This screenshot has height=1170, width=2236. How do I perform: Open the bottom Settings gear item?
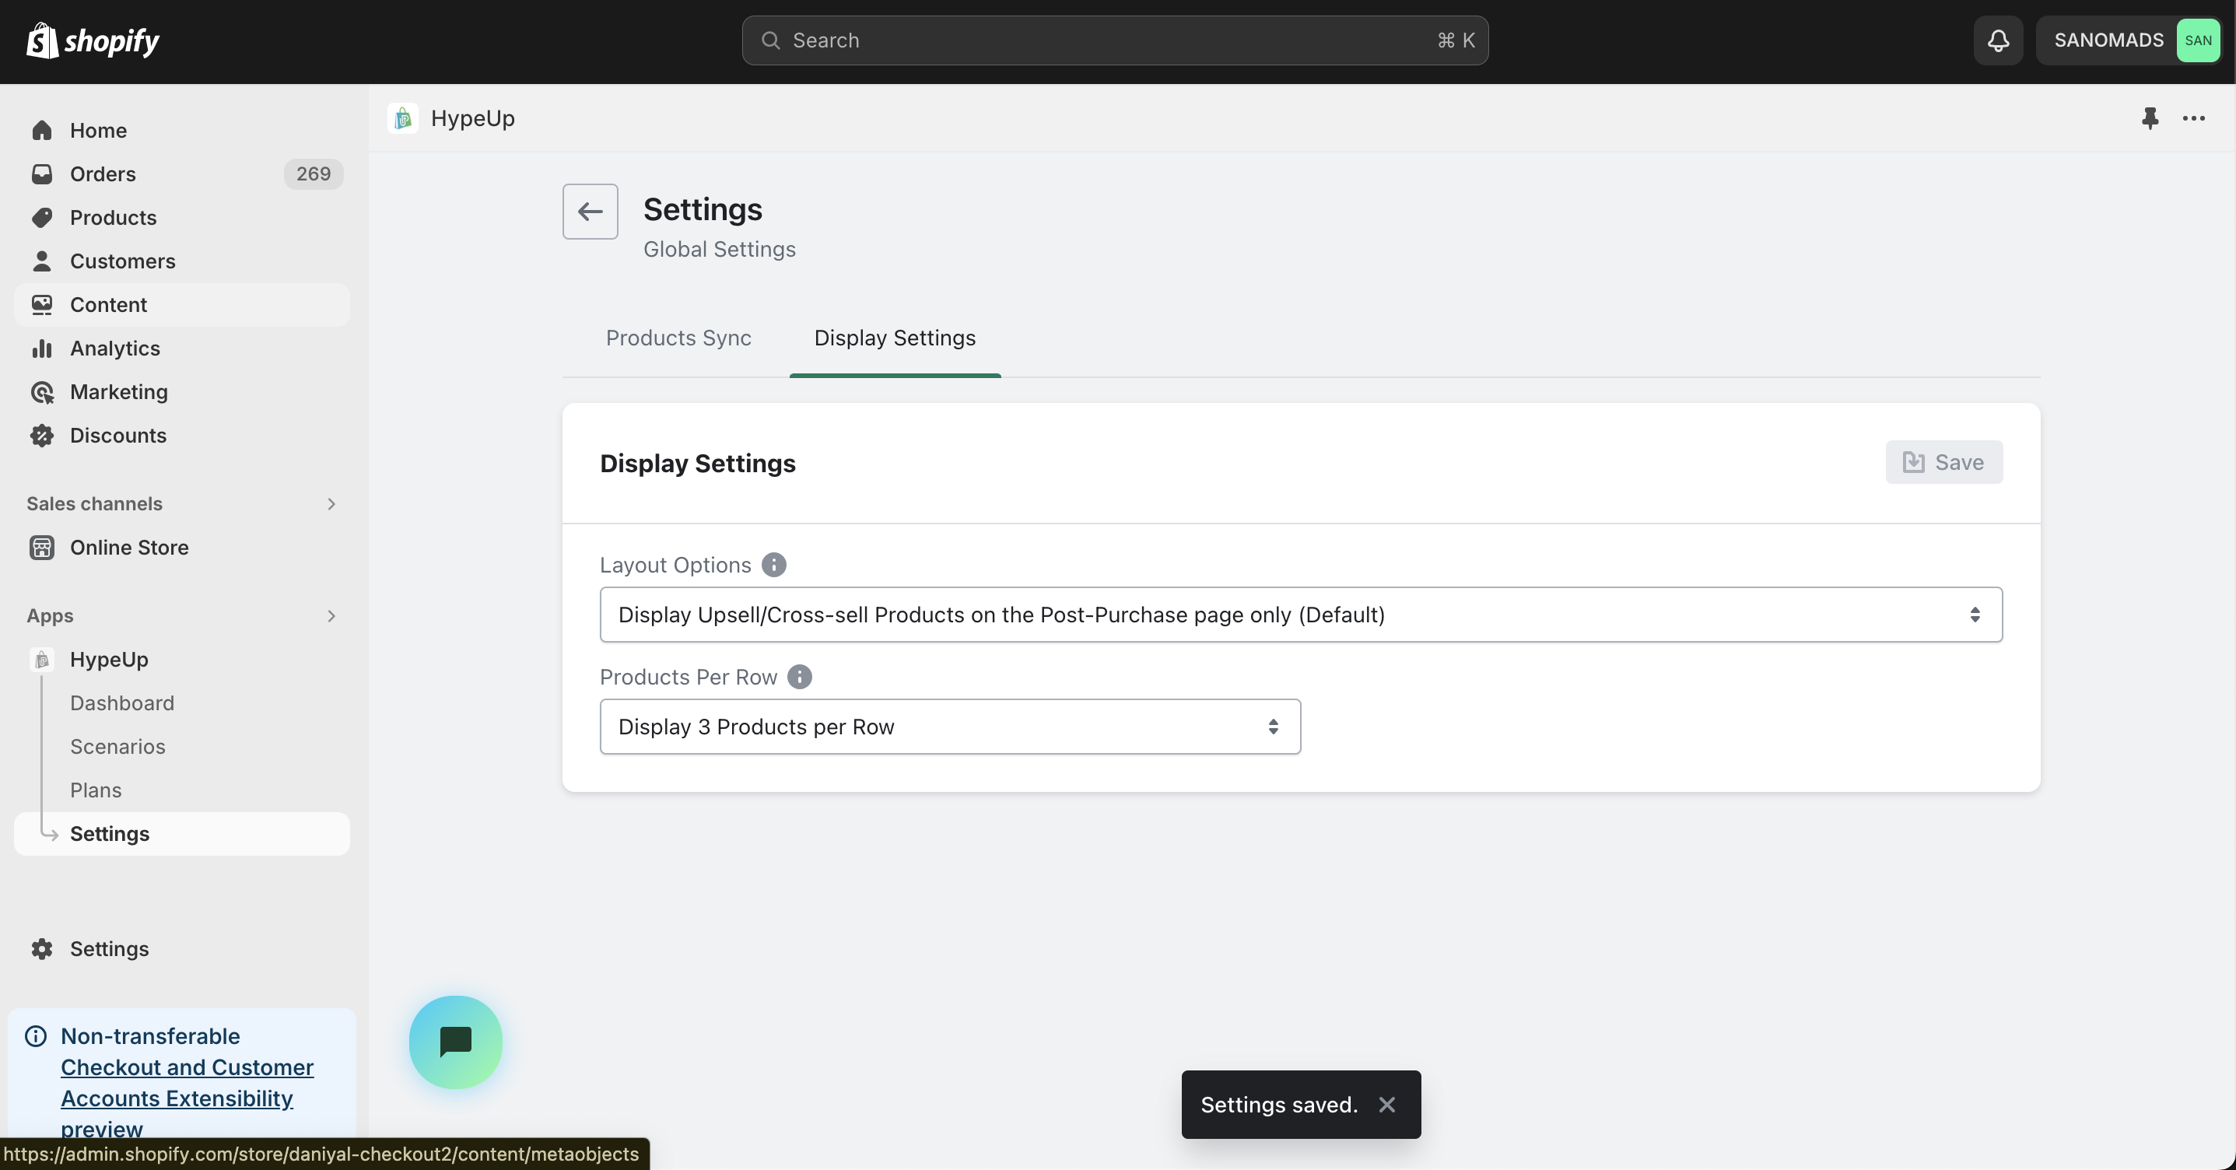108,948
